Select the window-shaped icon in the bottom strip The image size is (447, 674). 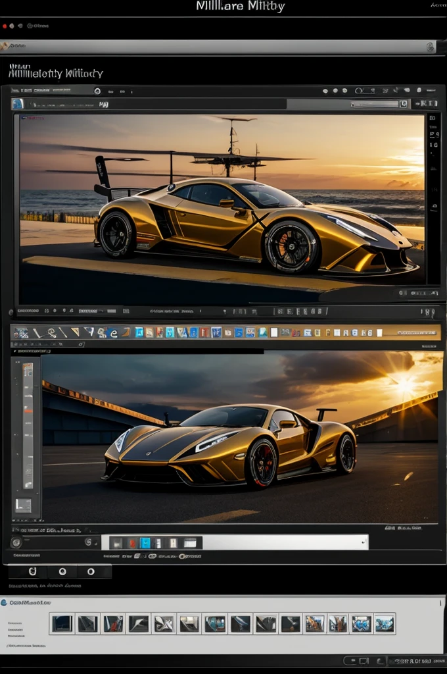pyautogui.click(x=190, y=543)
